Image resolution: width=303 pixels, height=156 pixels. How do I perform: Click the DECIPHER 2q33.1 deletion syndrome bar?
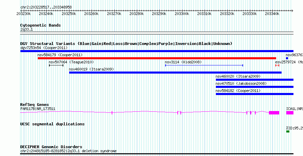(157, 154)
